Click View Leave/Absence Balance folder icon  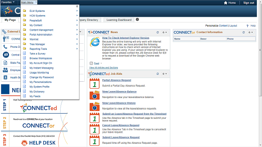click(x=95, y=95)
